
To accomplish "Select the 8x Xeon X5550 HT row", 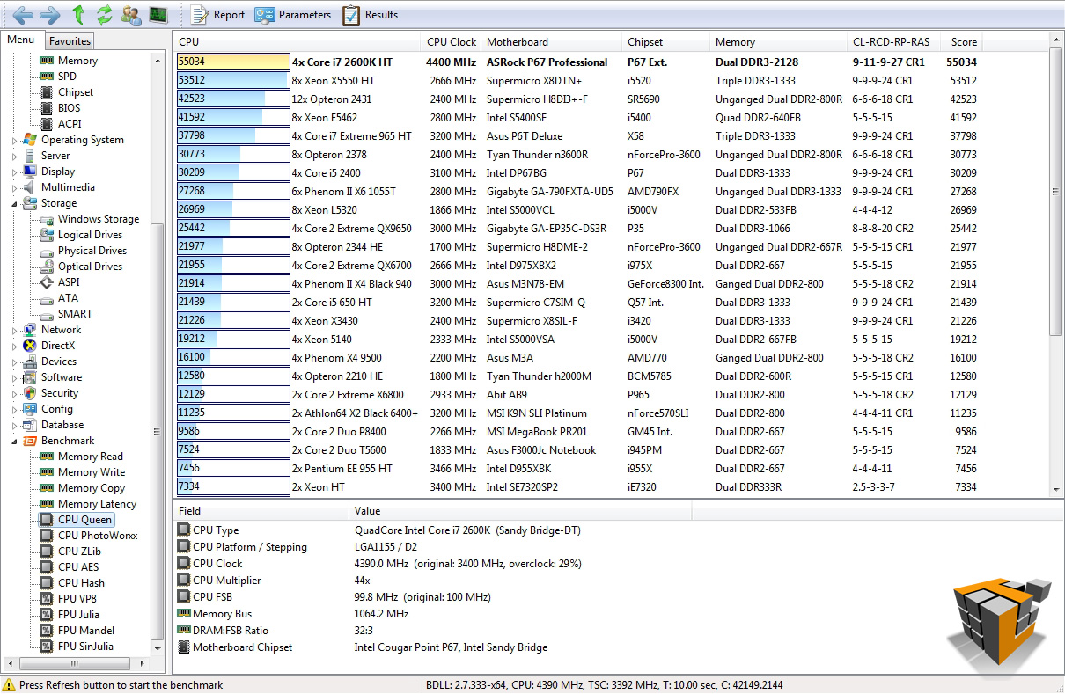I will click(x=577, y=80).
